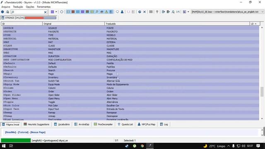Image resolution: width=265 pixels, height=149 pixels.
Task: Open dropdown arrow beside purple square icon
Action: coord(56,12)
